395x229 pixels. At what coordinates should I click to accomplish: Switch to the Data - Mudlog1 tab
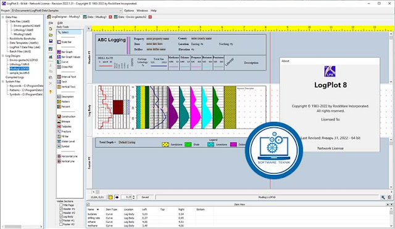(95, 17)
